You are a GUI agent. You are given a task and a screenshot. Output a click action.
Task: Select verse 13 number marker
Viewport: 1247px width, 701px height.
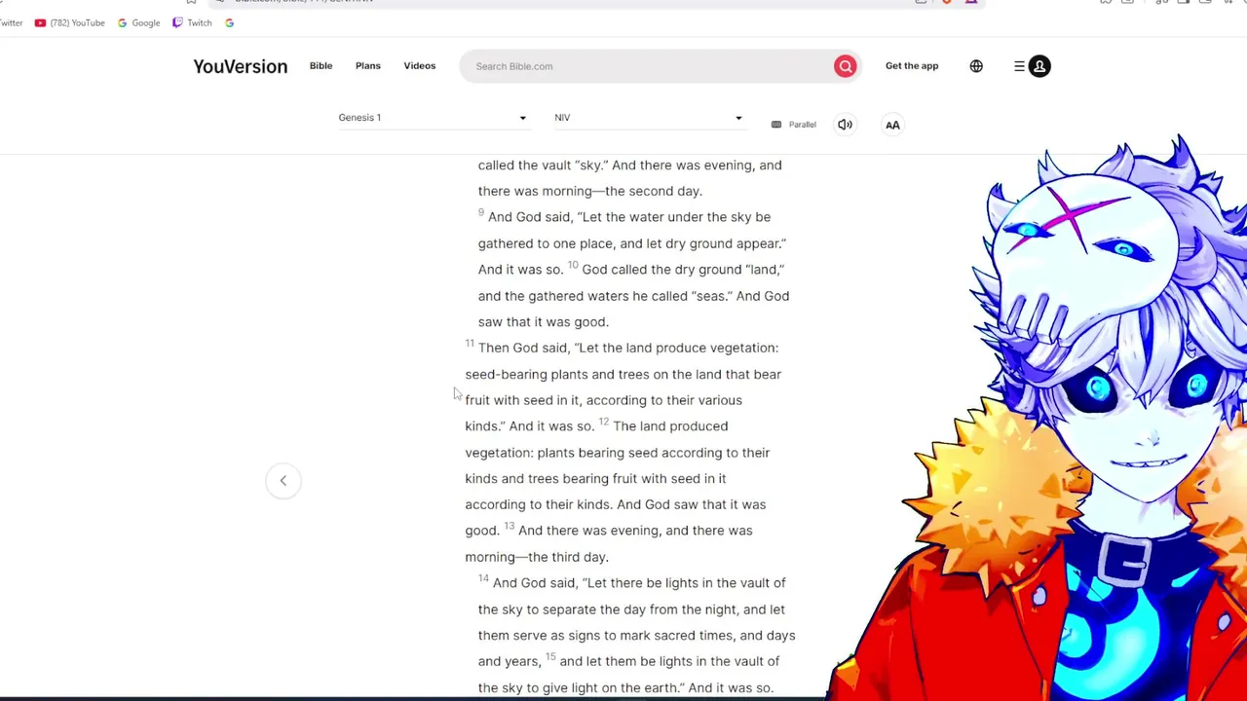click(510, 526)
